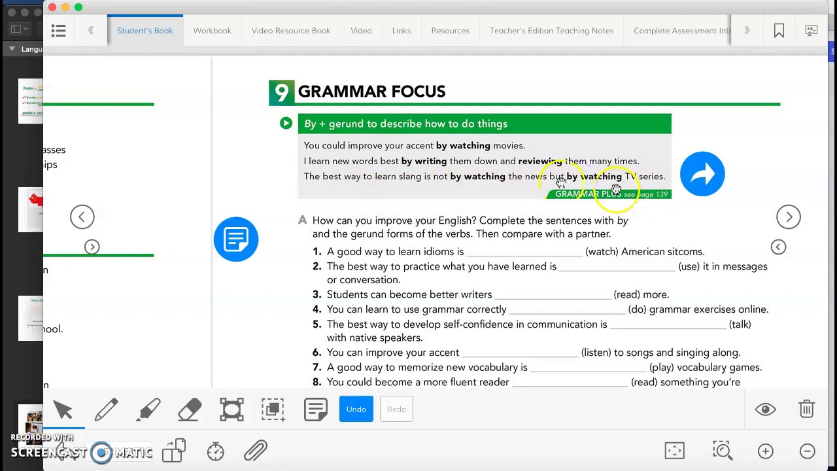
Task: Go back with the double-left chevron in tab bar
Action: pyautogui.click(x=91, y=31)
